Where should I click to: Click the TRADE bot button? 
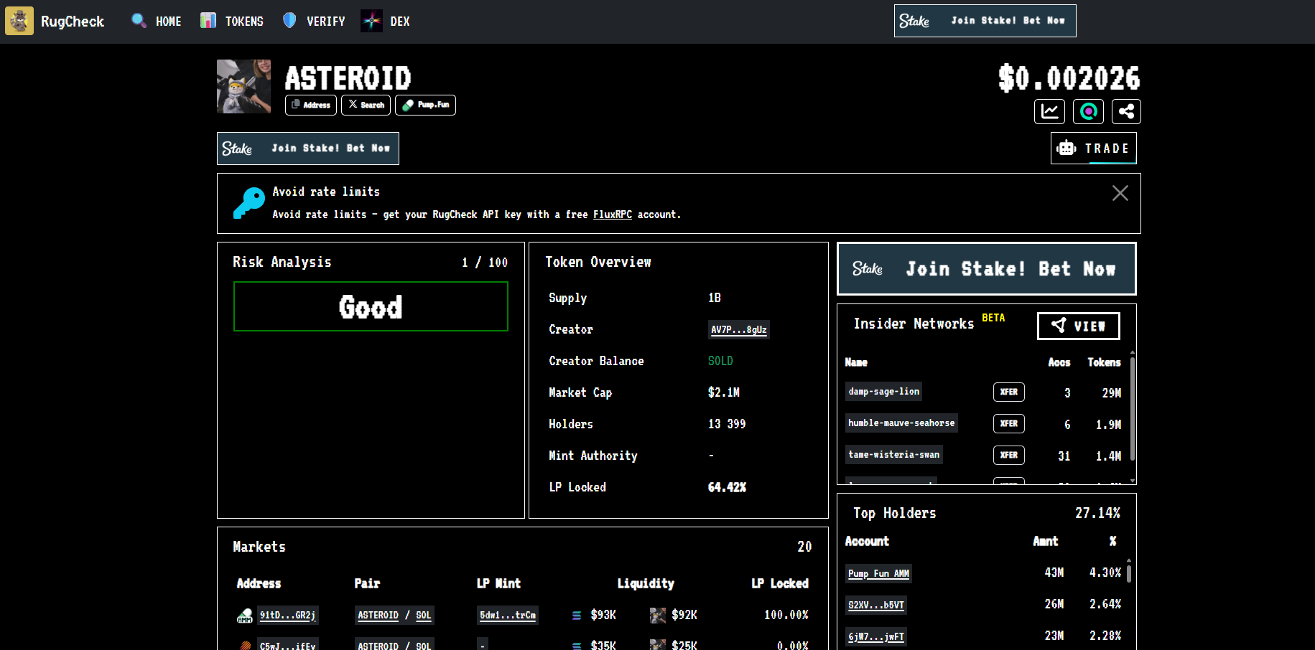coord(1093,149)
